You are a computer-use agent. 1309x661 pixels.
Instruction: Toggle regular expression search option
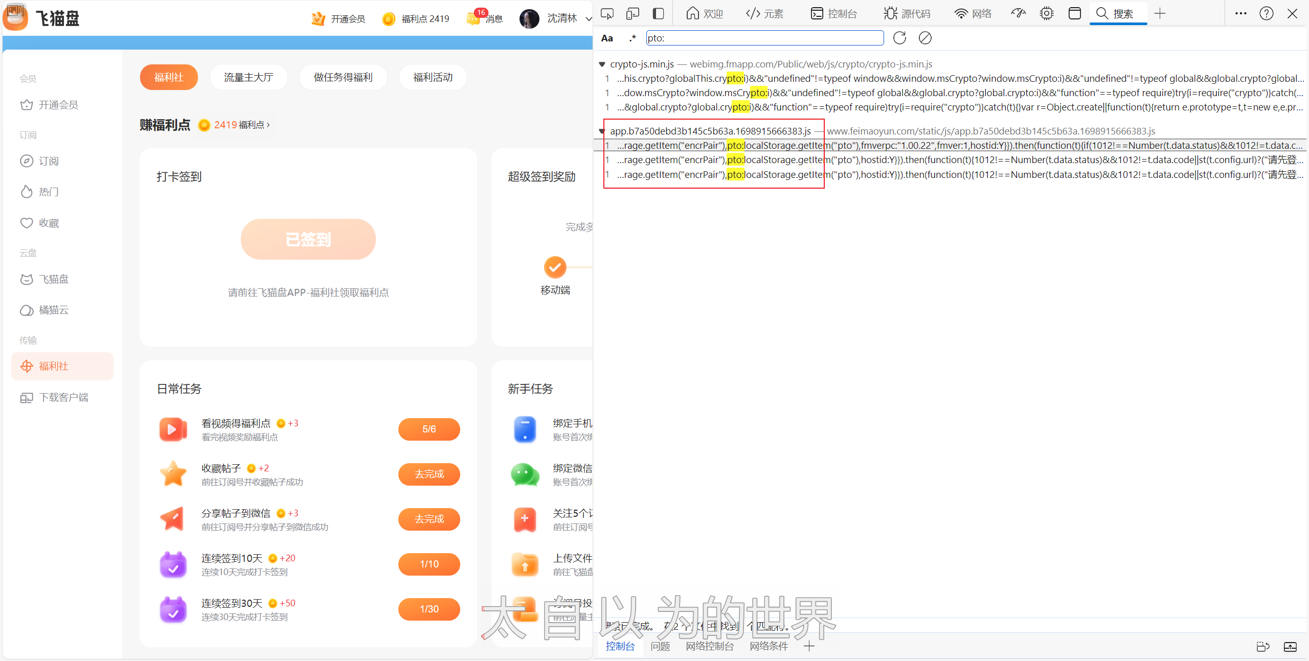tap(633, 38)
